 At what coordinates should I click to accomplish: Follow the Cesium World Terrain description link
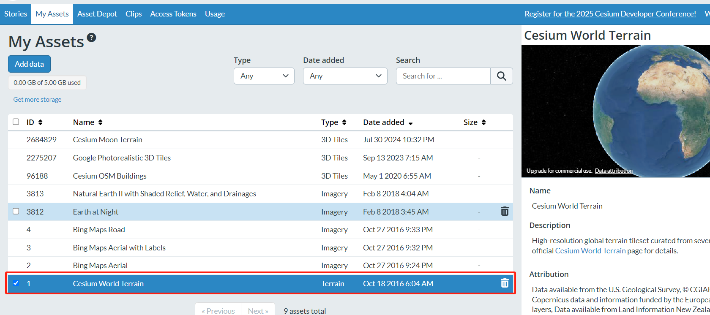(590, 251)
